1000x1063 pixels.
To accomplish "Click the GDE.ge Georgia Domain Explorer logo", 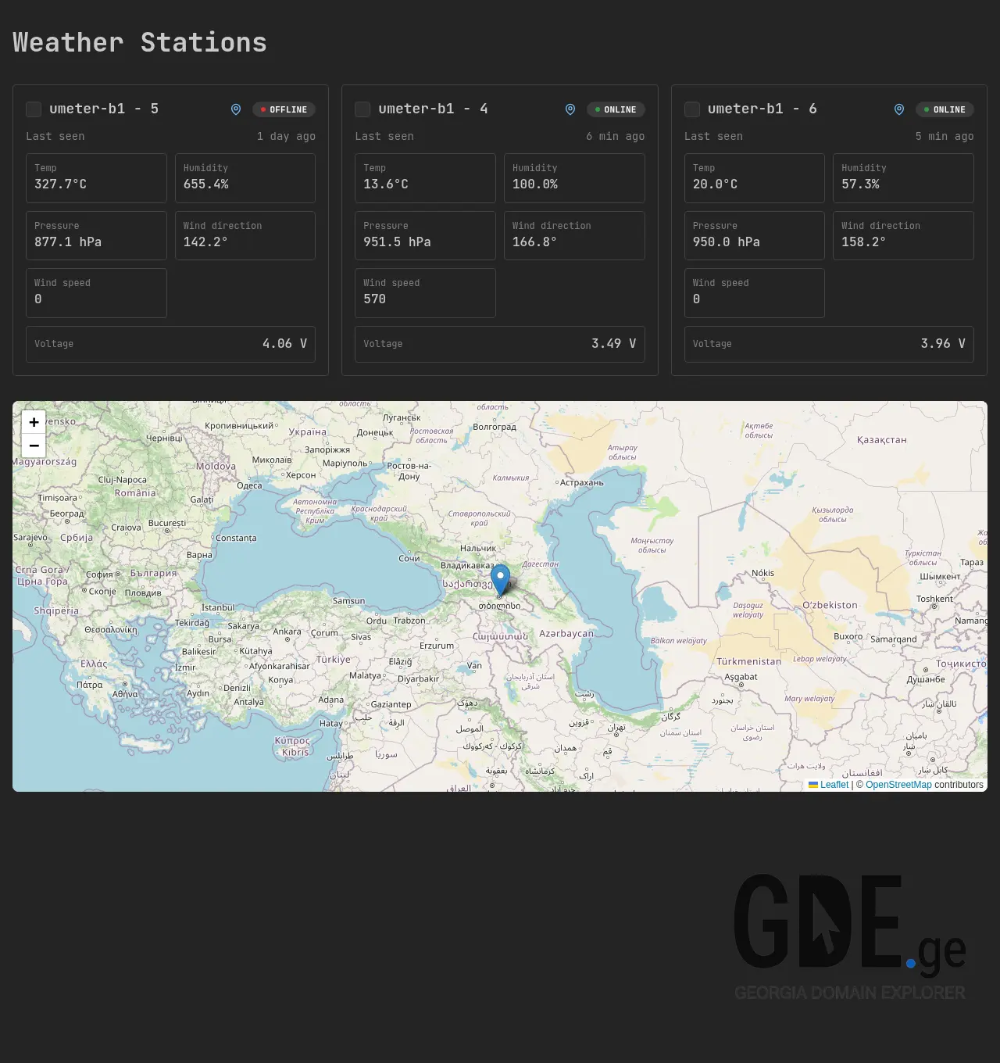I will pyautogui.click(x=850, y=938).
